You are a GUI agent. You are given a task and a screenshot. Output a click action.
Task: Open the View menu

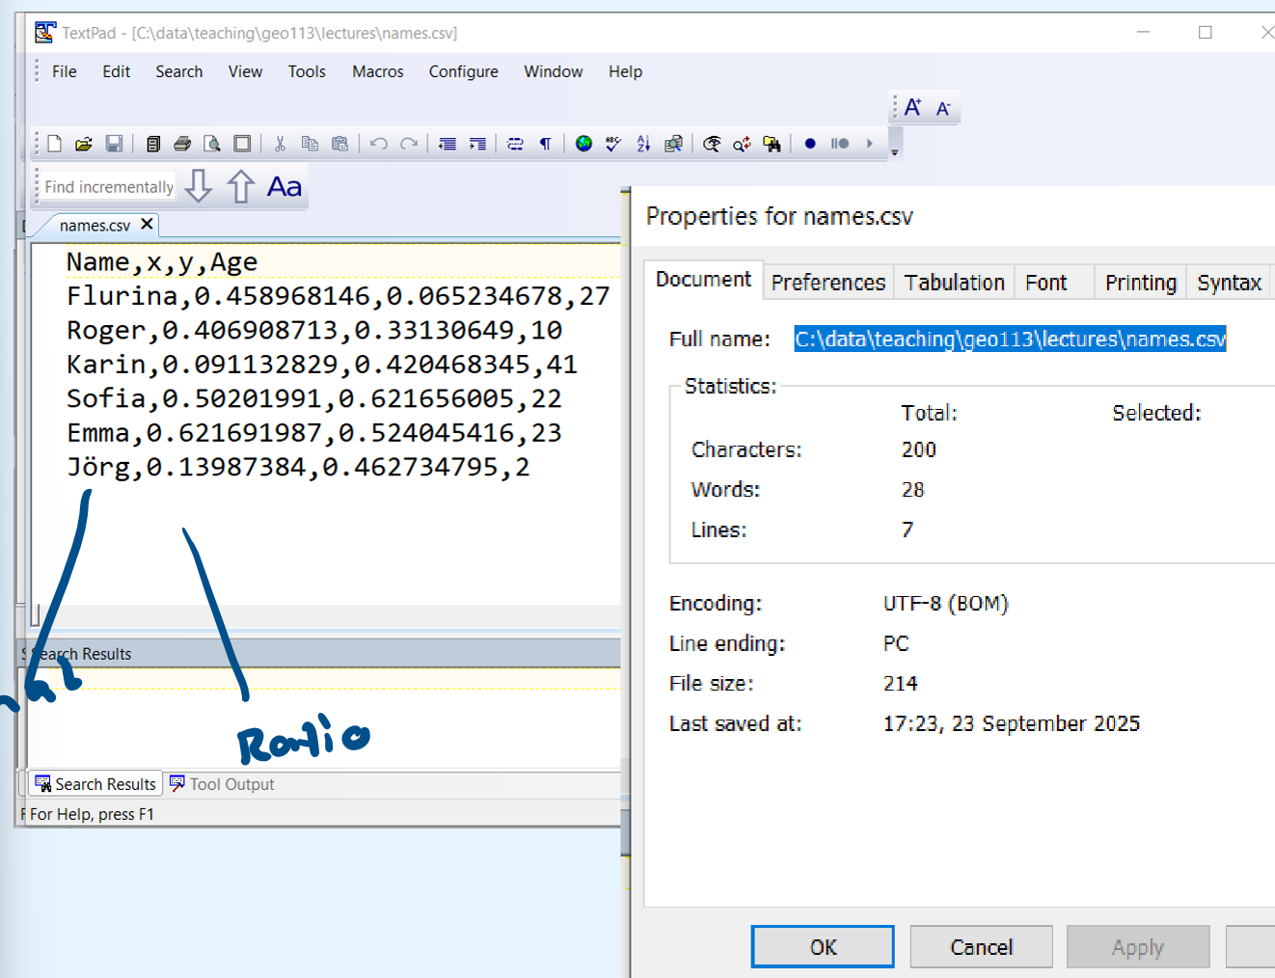pos(245,71)
